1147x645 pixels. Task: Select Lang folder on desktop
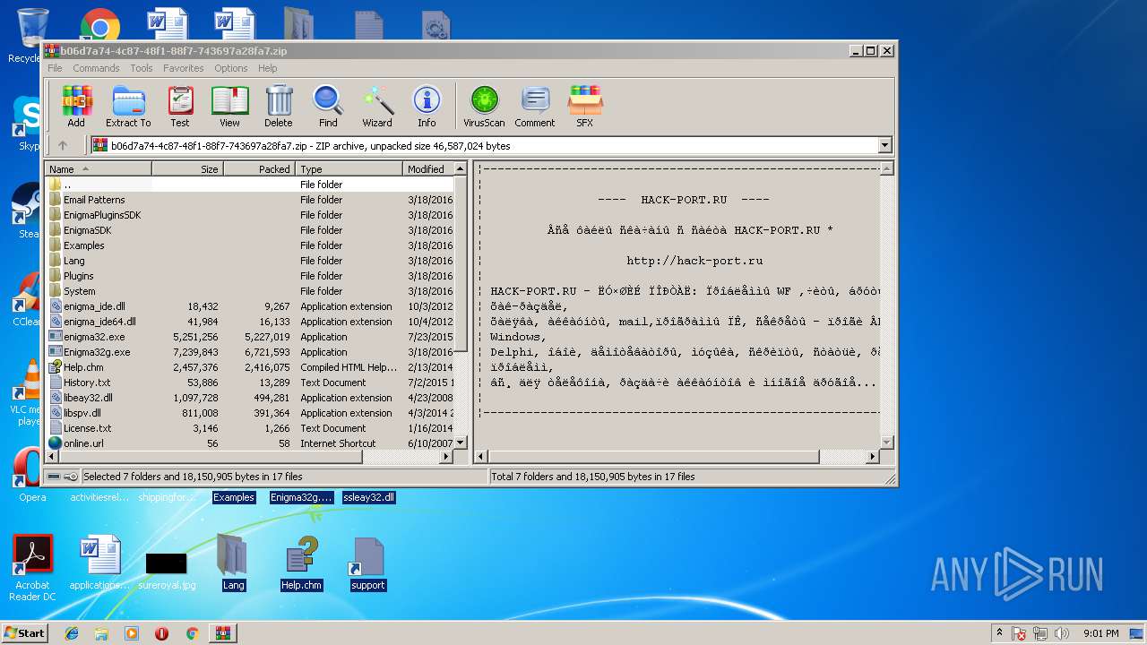coord(233,563)
